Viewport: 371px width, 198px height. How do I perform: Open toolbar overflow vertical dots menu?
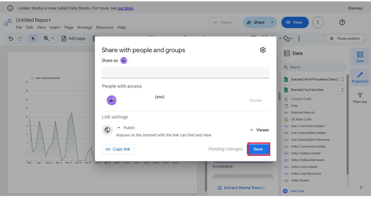point(299,39)
